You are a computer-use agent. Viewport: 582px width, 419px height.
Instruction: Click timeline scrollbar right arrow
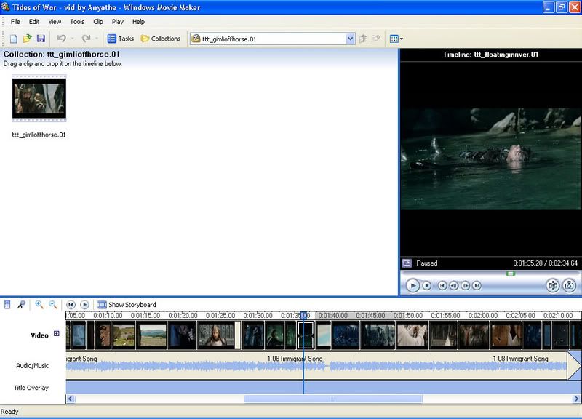tap(576, 399)
